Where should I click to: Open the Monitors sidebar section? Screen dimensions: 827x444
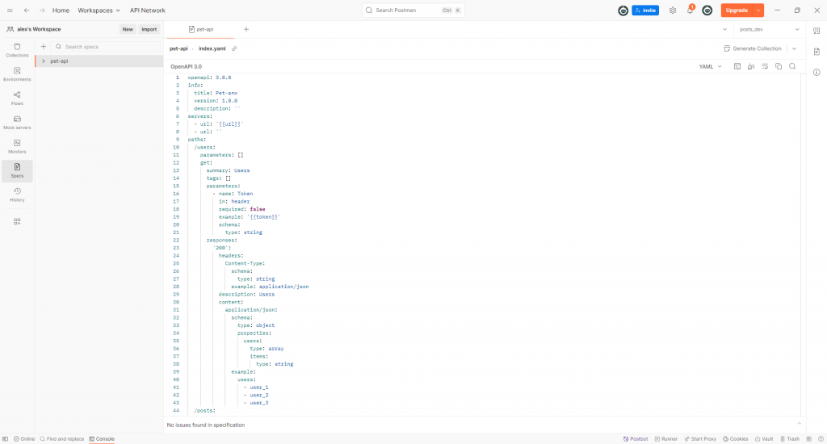click(x=17, y=146)
